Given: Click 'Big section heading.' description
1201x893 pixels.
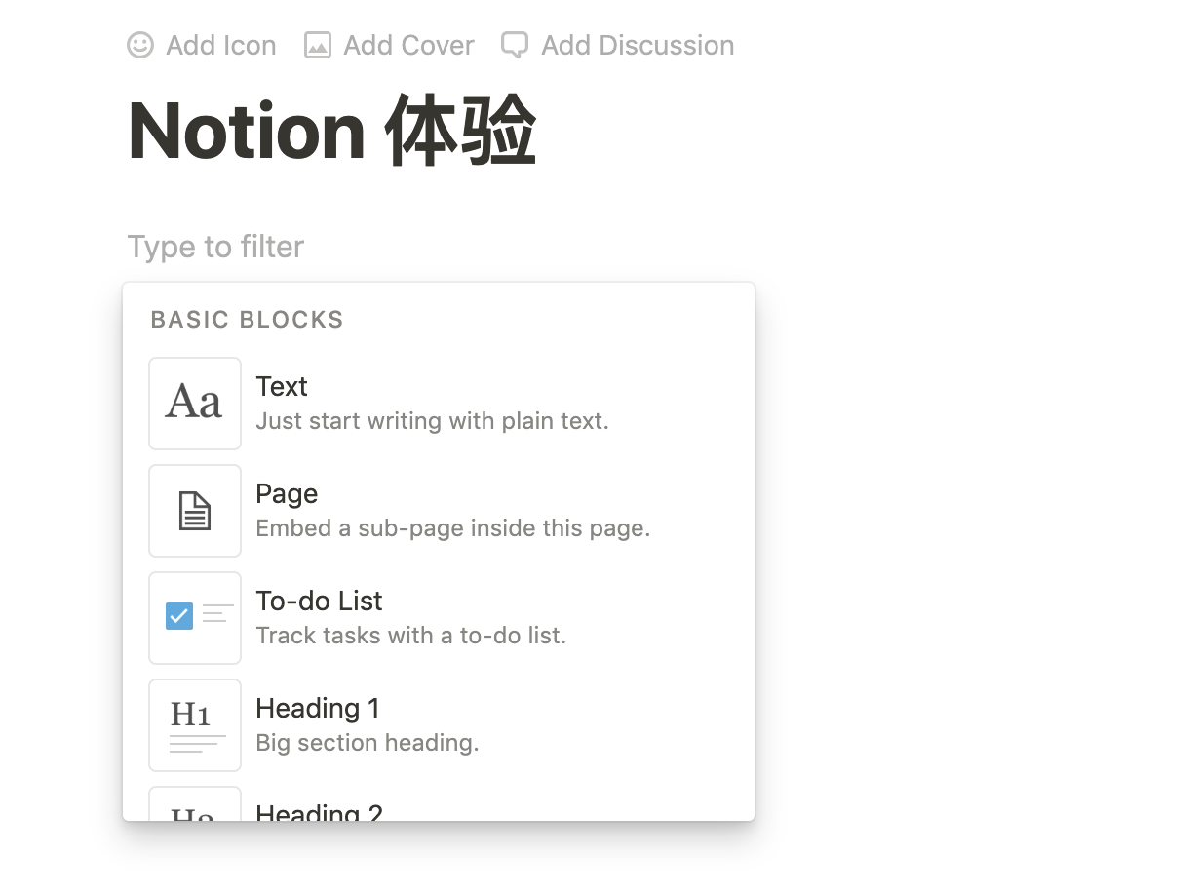Looking at the screenshot, I should (367, 743).
